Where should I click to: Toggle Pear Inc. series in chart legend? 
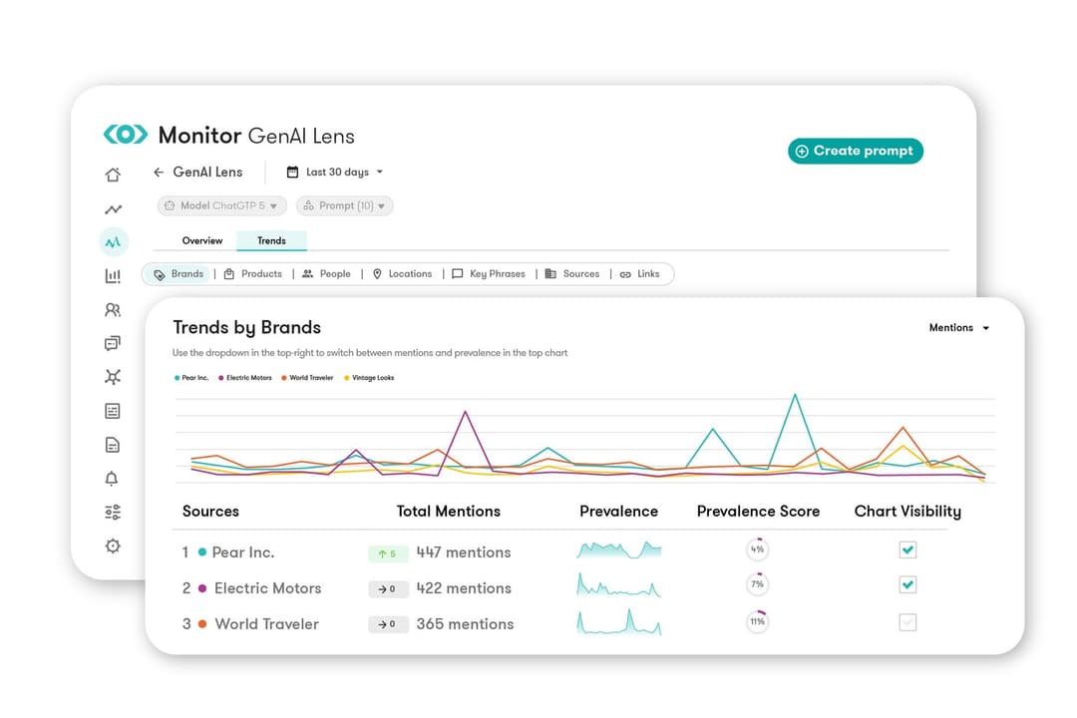[x=191, y=378]
